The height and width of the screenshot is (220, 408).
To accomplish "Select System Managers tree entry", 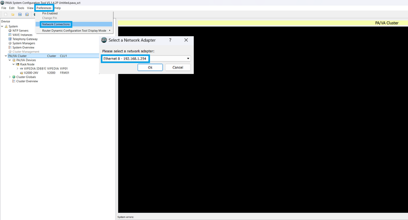I will click(23, 43).
